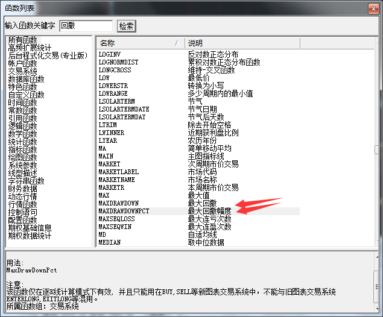Image resolution: width=383 pixels, height=317 pixels.
Task: Select the LSOLARTERMDATE function row
Action: point(198,109)
